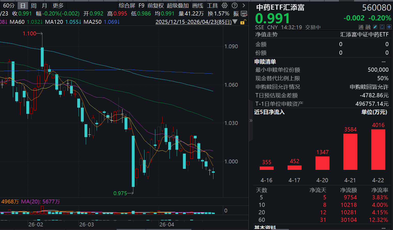
Task: Click the 申购赎回皆允许 status value
Action: (369, 87)
